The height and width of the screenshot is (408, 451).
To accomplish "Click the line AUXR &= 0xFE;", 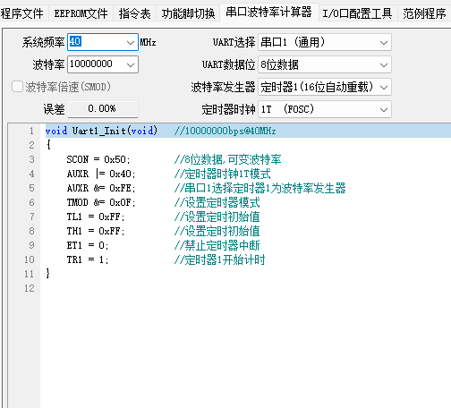I will point(101,188).
